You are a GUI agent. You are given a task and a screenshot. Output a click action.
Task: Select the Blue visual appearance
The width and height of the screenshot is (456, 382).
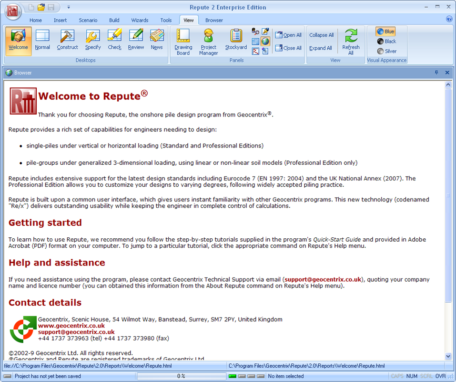pos(385,32)
